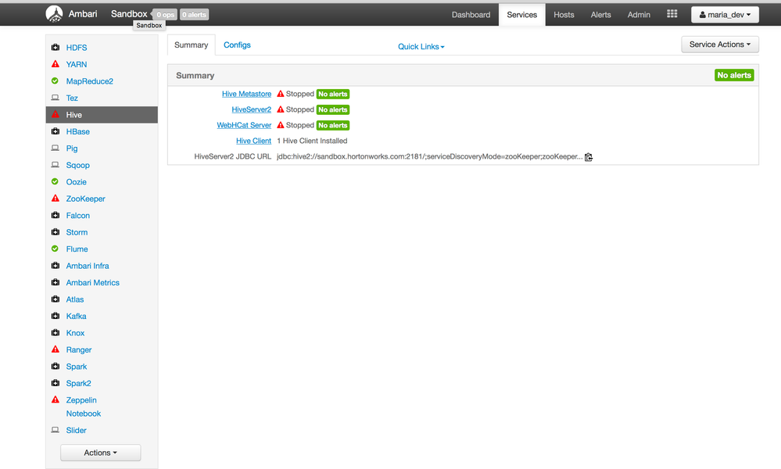Select the MapReduce2 service link

tap(90, 81)
